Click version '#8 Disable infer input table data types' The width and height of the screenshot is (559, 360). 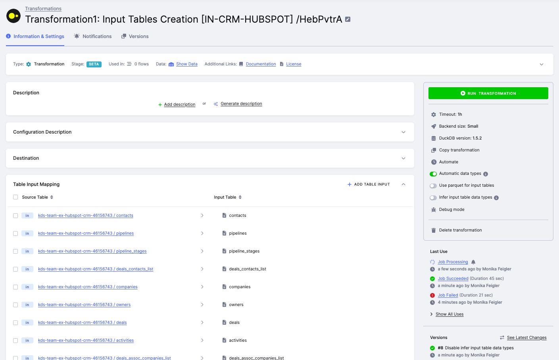476,348
